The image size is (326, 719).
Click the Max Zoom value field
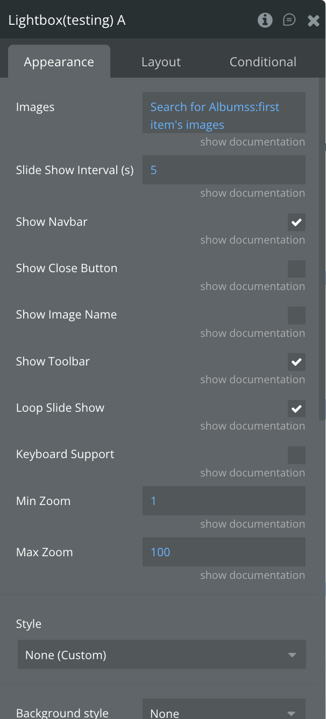[223, 552]
